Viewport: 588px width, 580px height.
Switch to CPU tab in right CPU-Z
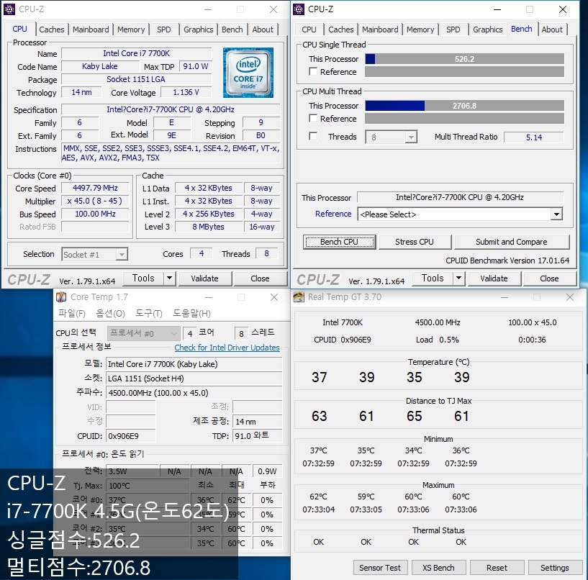309,30
